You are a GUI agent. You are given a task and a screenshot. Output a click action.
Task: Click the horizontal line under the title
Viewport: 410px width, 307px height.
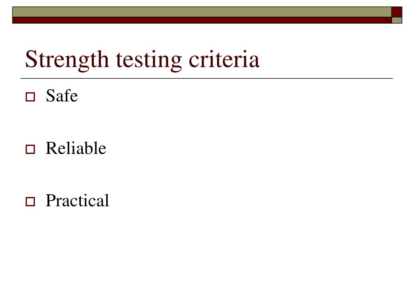(x=207, y=78)
